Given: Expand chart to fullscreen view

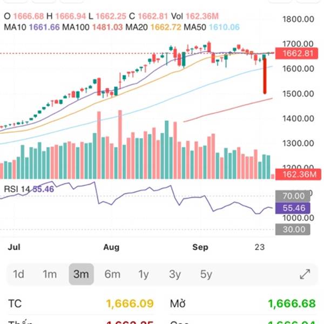Looking at the screenshot, I should (x=305, y=274).
